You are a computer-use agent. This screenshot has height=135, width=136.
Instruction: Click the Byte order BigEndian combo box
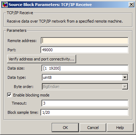click(x=85, y=87)
